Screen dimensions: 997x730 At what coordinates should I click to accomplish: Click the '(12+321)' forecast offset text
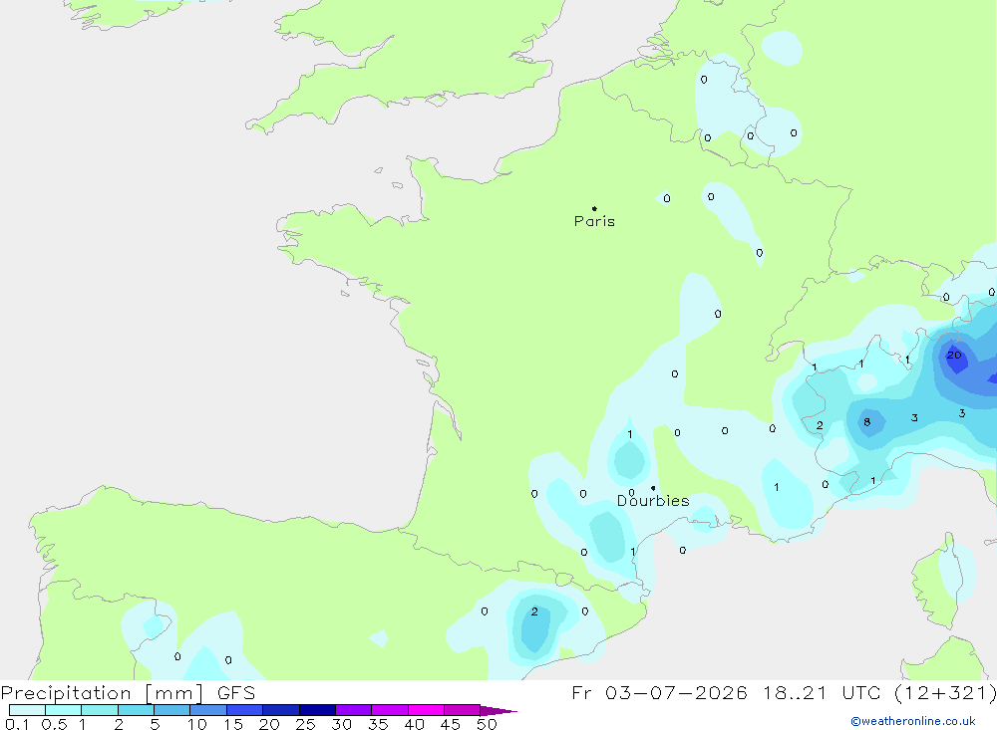tap(945, 692)
